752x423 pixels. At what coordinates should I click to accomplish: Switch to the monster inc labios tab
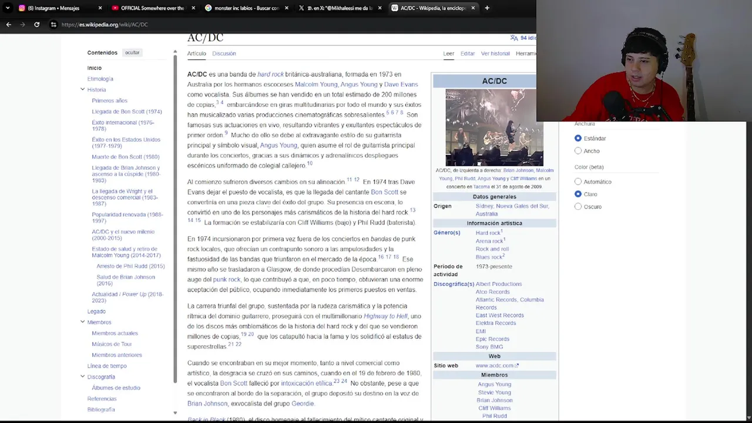(x=247, y=8)
